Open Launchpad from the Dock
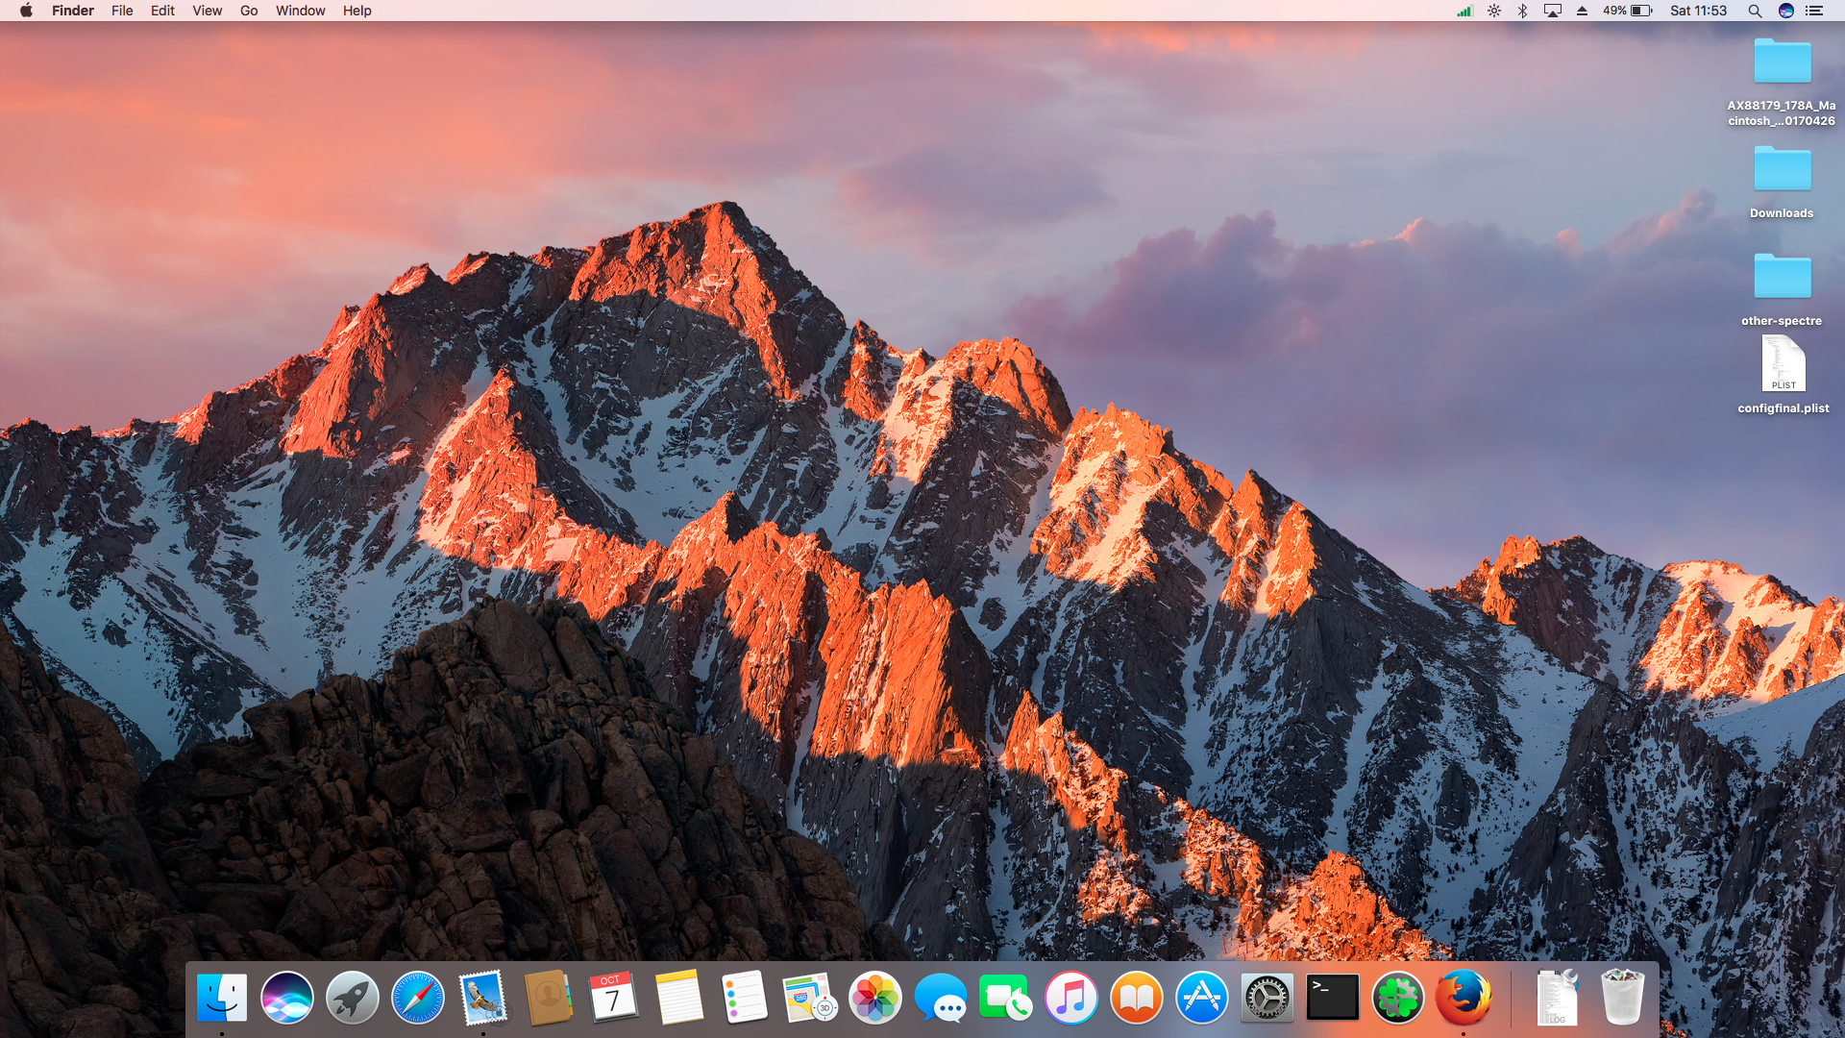 [x=352, y=998]
